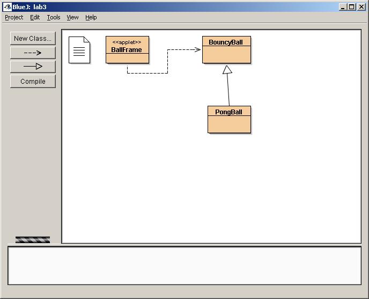Open the View menu
The image size is (369, 299).
click(x=72, y=17)
